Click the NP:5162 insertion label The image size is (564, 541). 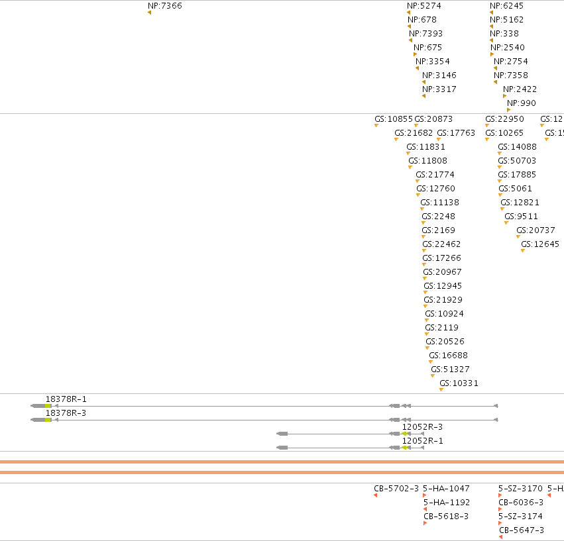pyautogui.click(x=506, y=20)
